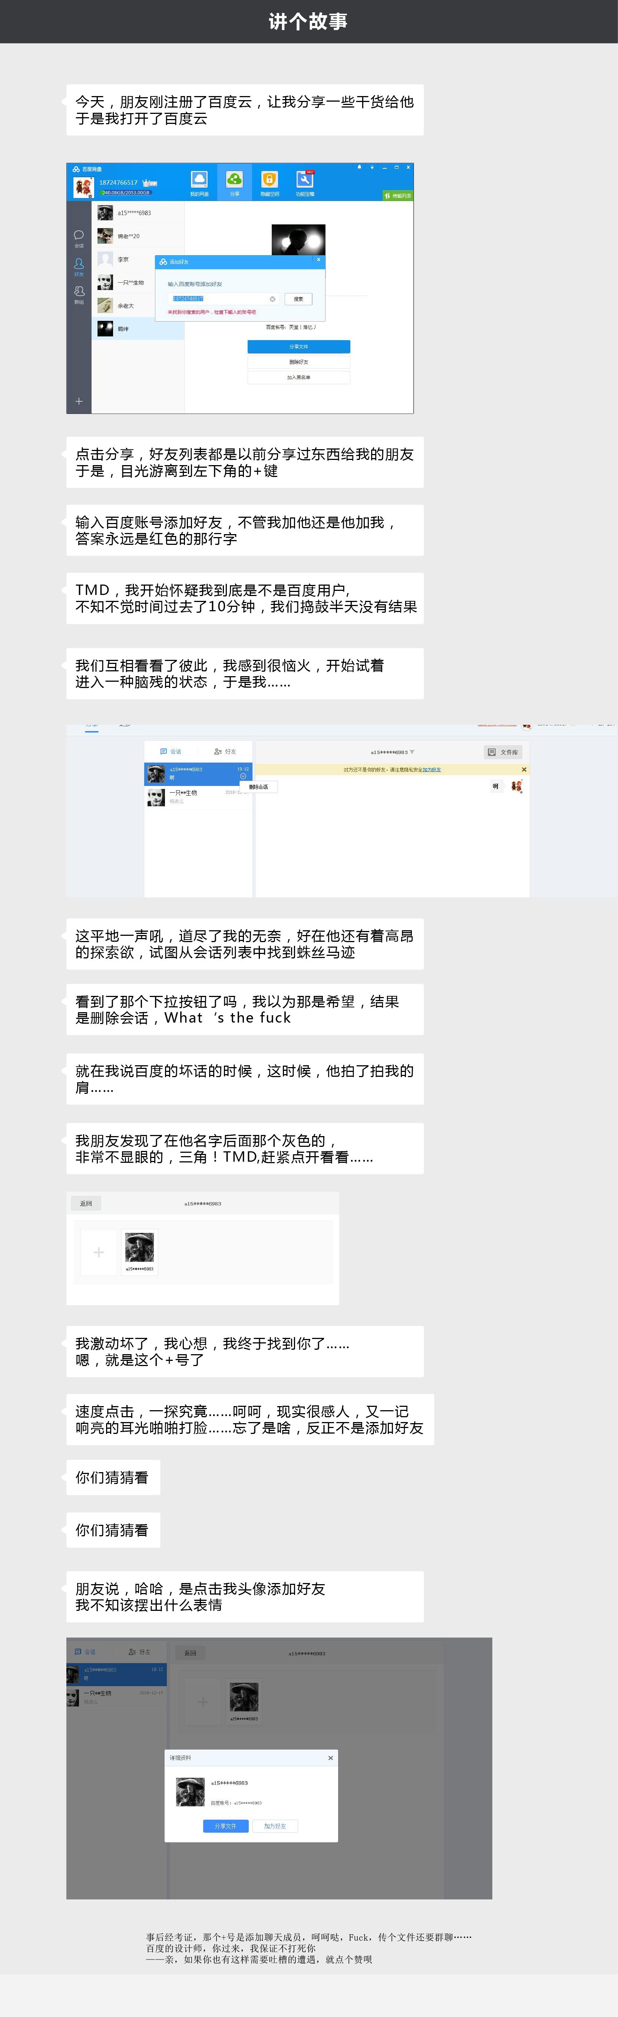Click the dimmed 会话 tab behind 详细资料 dialog
Viewport: 618px width, 2017px height.
coord(85,1652)
